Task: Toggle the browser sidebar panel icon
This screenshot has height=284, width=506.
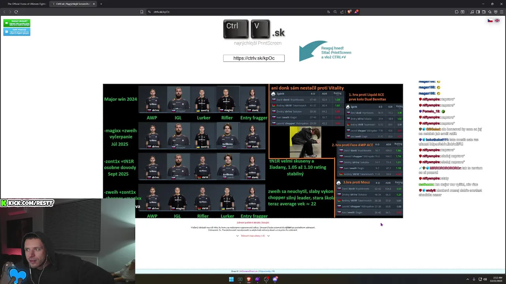Action: click(x=478, y=12)
